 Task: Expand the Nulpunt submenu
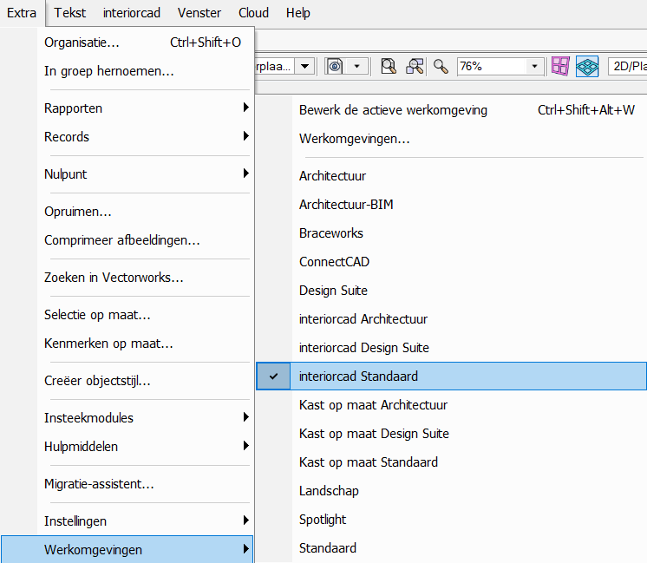(246, 173)
